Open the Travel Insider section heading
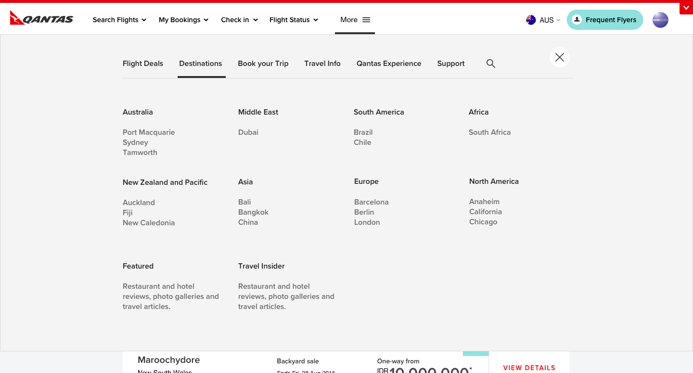 pyautogui.click(x=261, y=266)
